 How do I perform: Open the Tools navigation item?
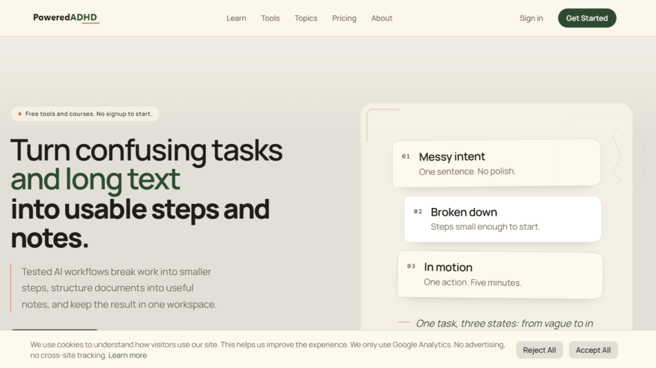click(270, 19)
